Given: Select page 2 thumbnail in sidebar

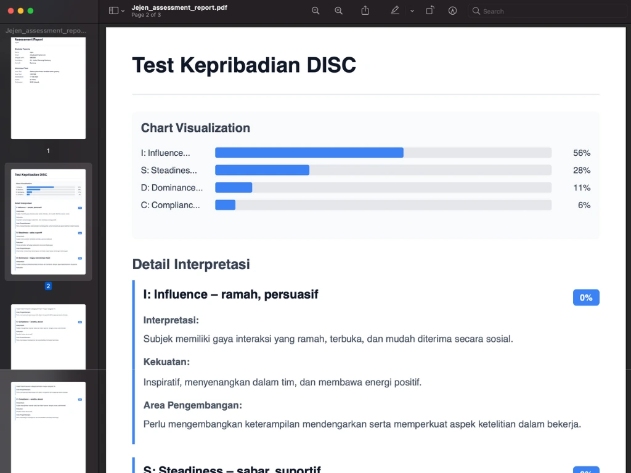Looking at the screenshot, I should coord(48,221).
